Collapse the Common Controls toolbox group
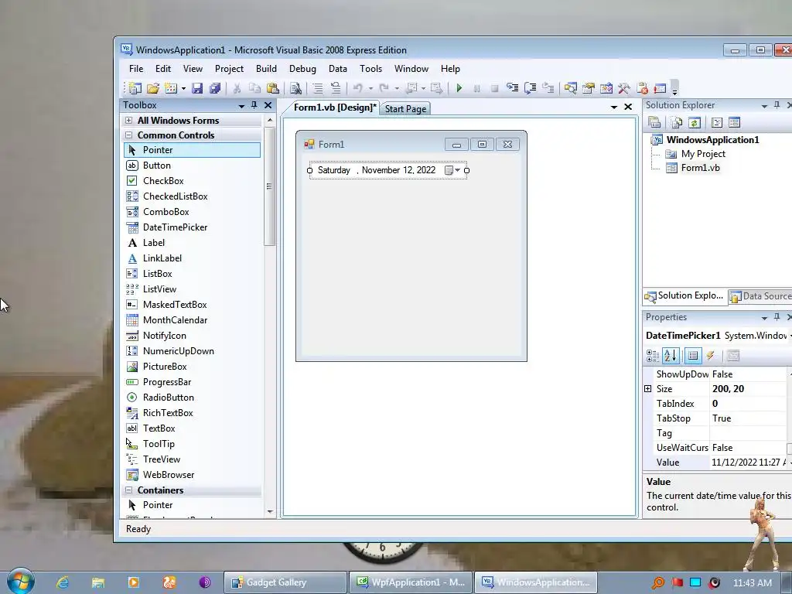Image resolution: width=792 pixels, height=594 pixels. 129,135
